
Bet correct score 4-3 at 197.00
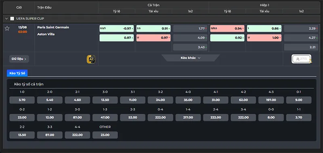click(x=271, y=100)
